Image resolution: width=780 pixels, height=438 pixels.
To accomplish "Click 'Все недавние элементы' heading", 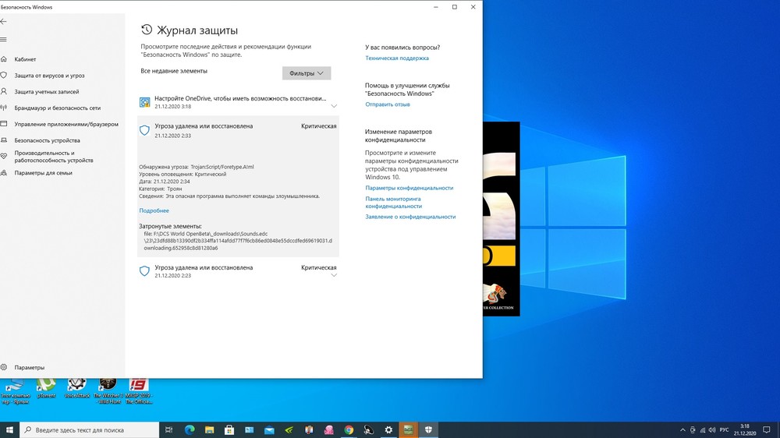I will tap(174, 71).
